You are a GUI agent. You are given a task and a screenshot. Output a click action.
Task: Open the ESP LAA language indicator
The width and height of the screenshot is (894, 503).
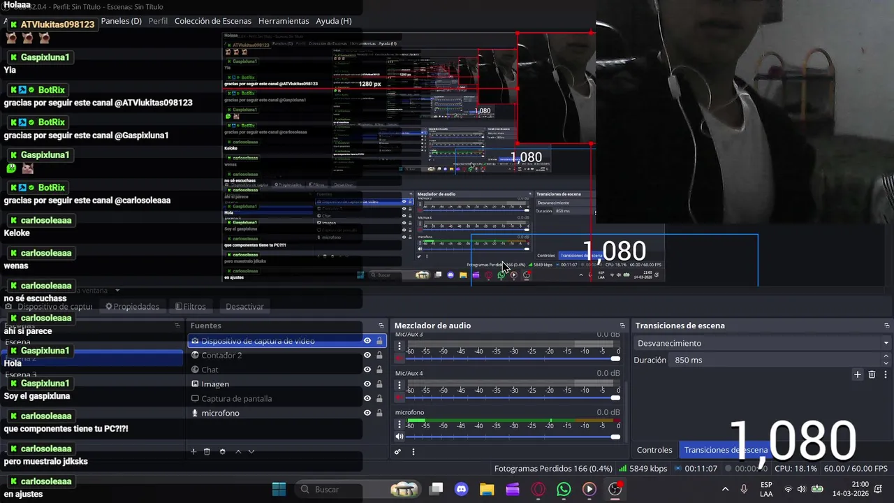pyautogui.click(x=766, y=489)
